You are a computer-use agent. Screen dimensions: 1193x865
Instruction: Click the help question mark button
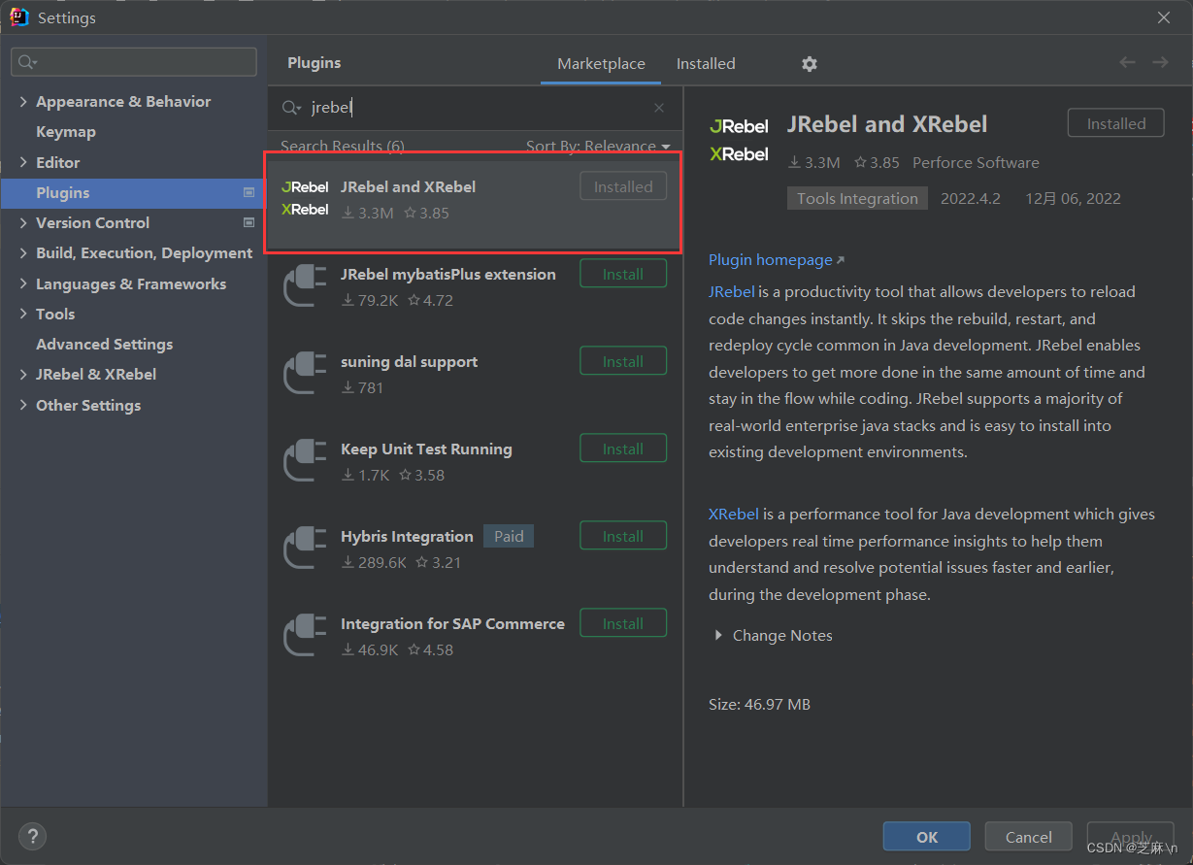click(x=32, y=836)
